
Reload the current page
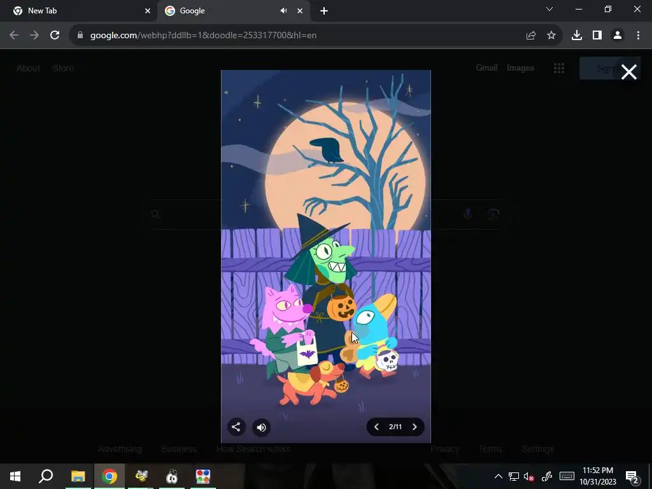(55, 36)
